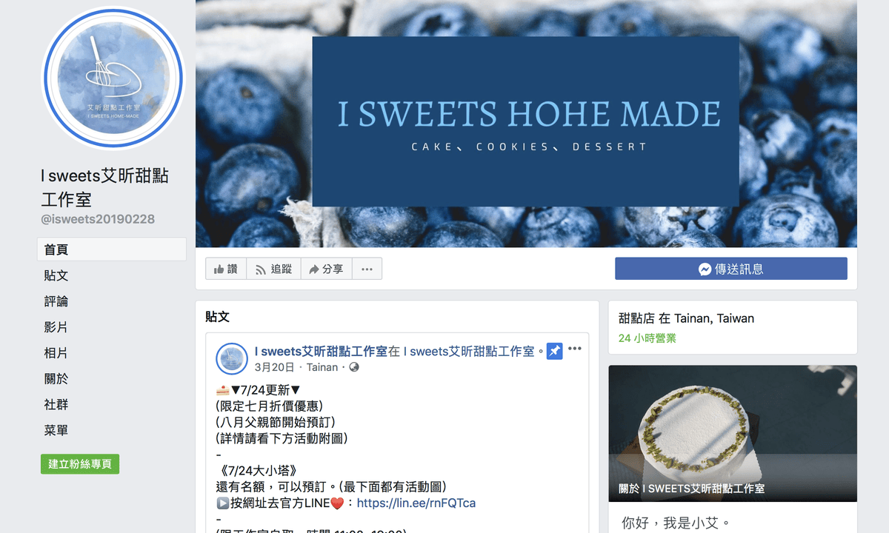Click the cake photo in the about panel

[x=733, y=434]
